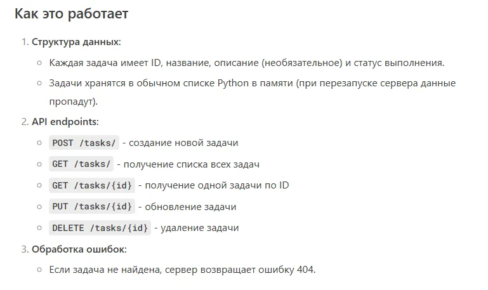Click the sentence starting "Задачи хранятся в обычном"
Screen dimensions: 488x290
253,92
